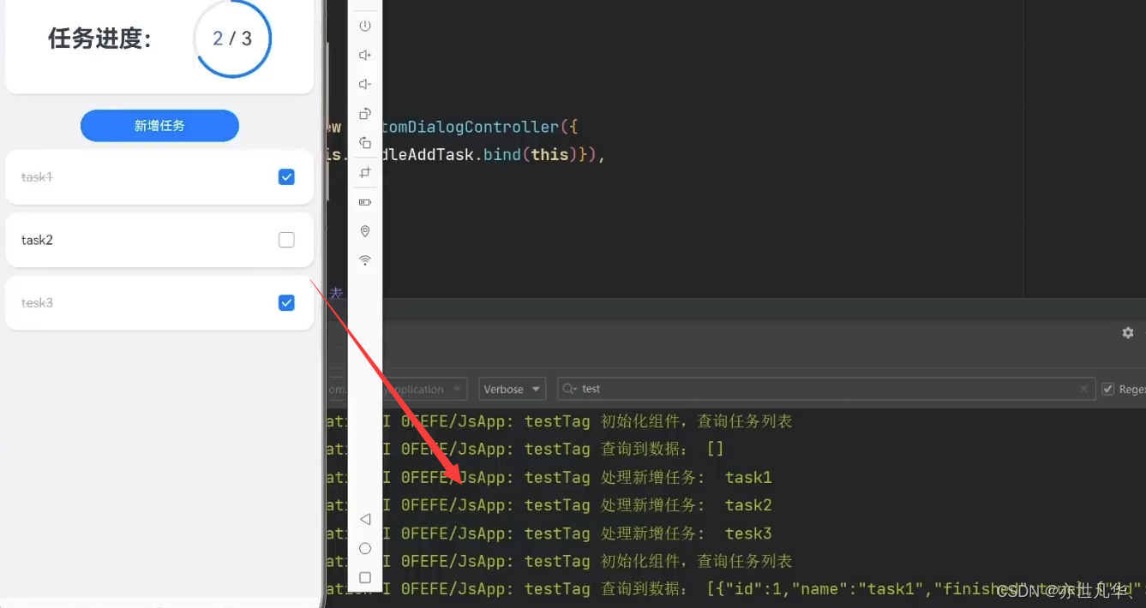
Task: Click the 新增任务 button
Action: point(159,126)
